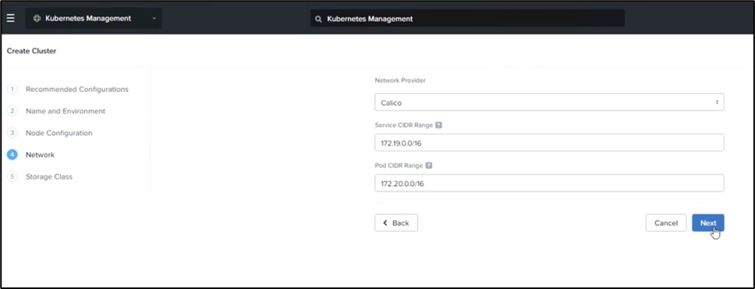This screenshot has height=289, width=755.
Task: Go to Name and Environment step
Action: tap(66, 111)
